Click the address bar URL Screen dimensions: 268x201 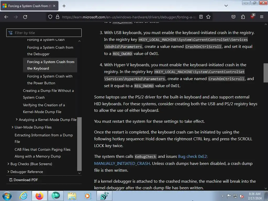tap(129, 17)
